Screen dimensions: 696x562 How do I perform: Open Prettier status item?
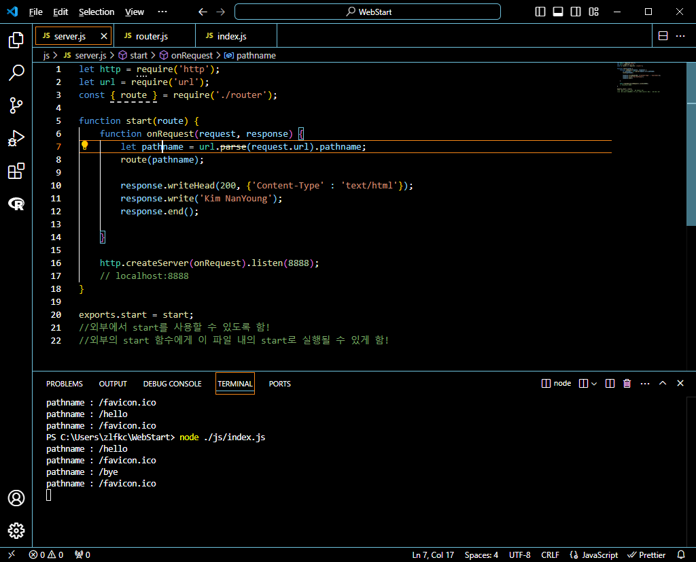click(646, 555)
